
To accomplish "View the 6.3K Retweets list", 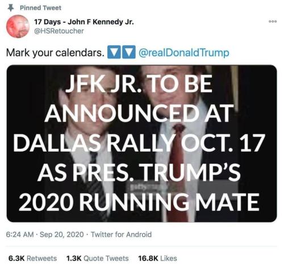I will [32, 258].
